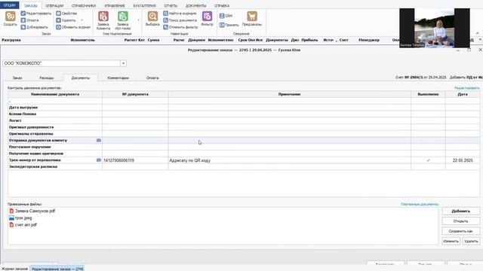Screen dimensions: 483x271
Task: Click the Изменить file button
Action: coord(451,241)
